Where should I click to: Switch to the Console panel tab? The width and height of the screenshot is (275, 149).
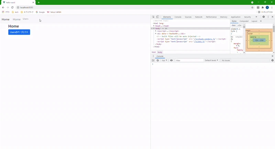[x=178, y=17]
